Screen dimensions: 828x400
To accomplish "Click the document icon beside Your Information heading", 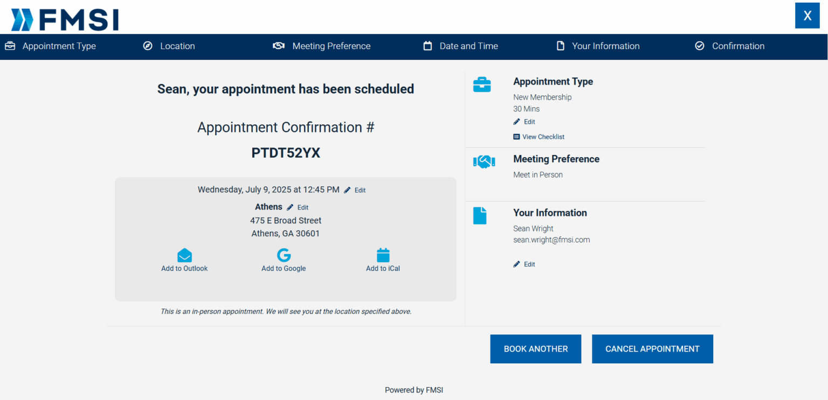I will tap(480, 216).
